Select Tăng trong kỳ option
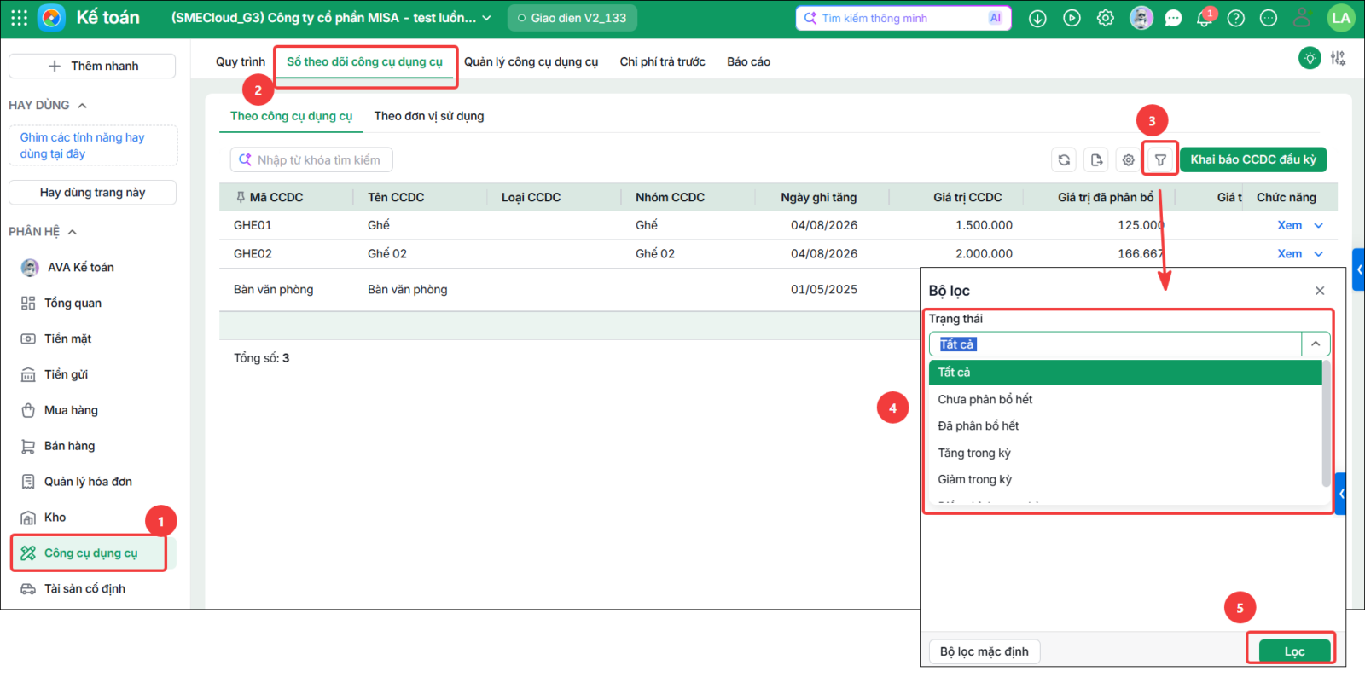Screen dimensions: 1365x677 point(1125,453)
